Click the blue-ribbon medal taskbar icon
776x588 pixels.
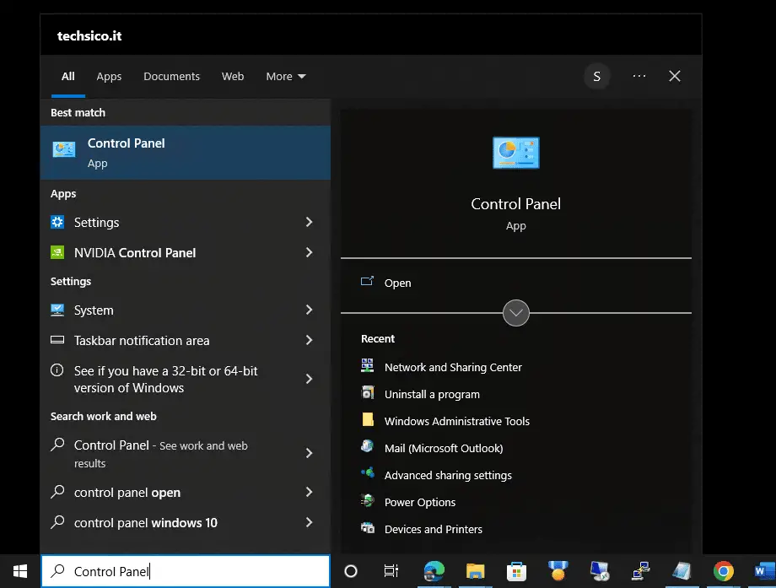click(558, 570)
